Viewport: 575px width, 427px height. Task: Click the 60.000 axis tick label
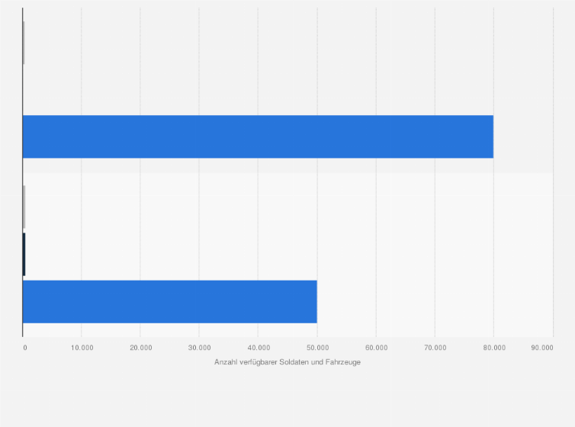tap(376, 348)
